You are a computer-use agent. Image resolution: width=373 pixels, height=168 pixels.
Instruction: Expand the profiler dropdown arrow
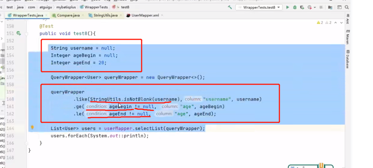[315, 7]
